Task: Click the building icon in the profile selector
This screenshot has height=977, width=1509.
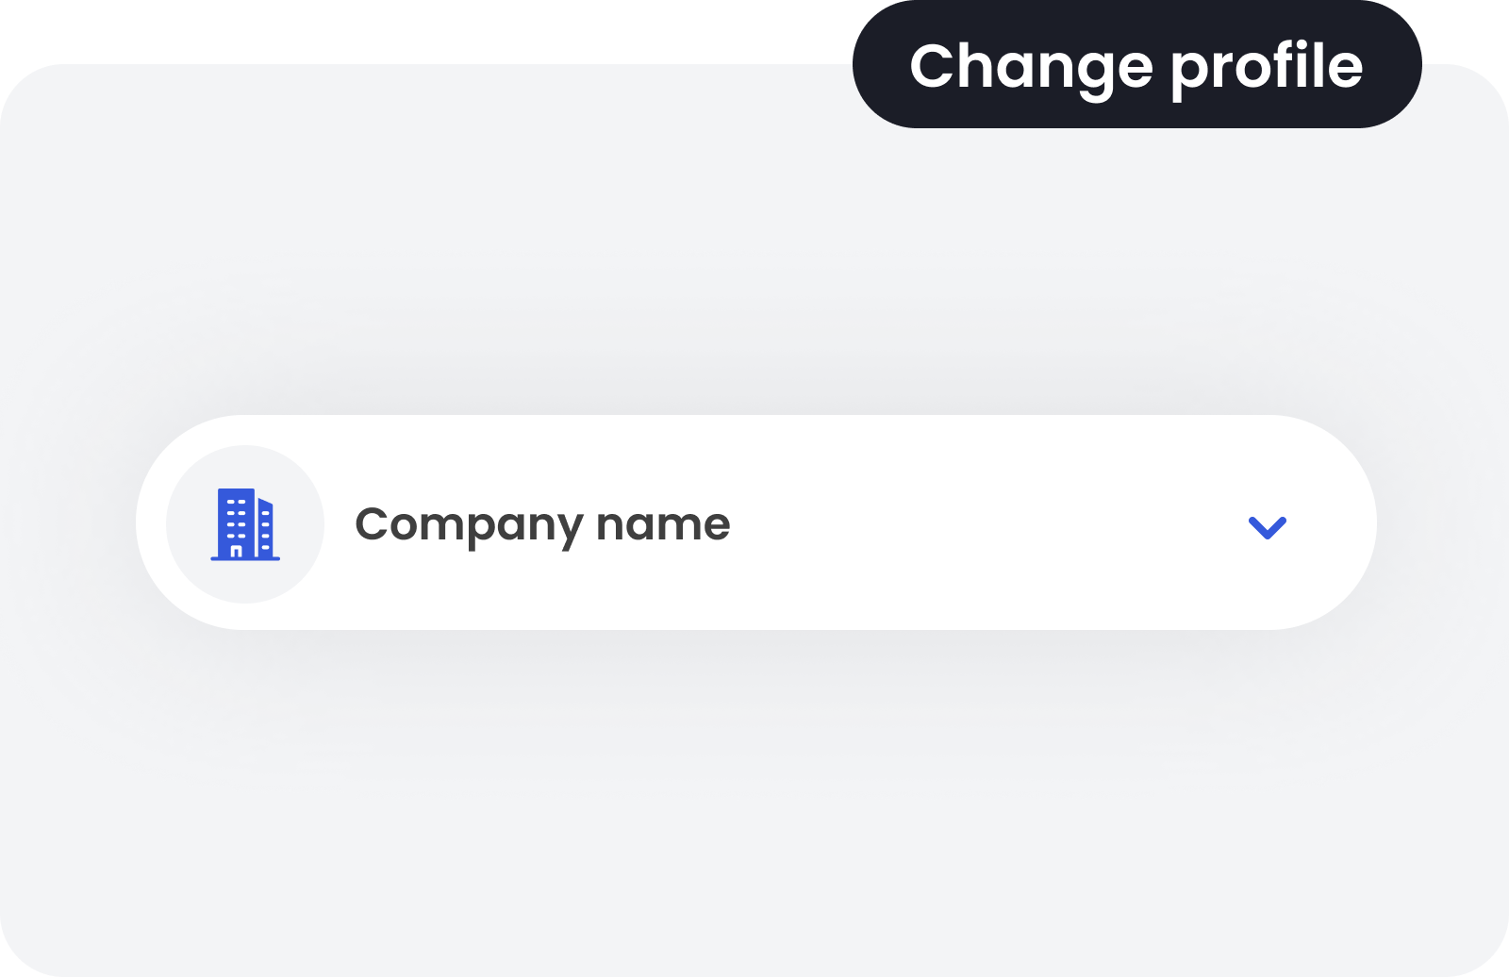Action: (x=245, y=524)
